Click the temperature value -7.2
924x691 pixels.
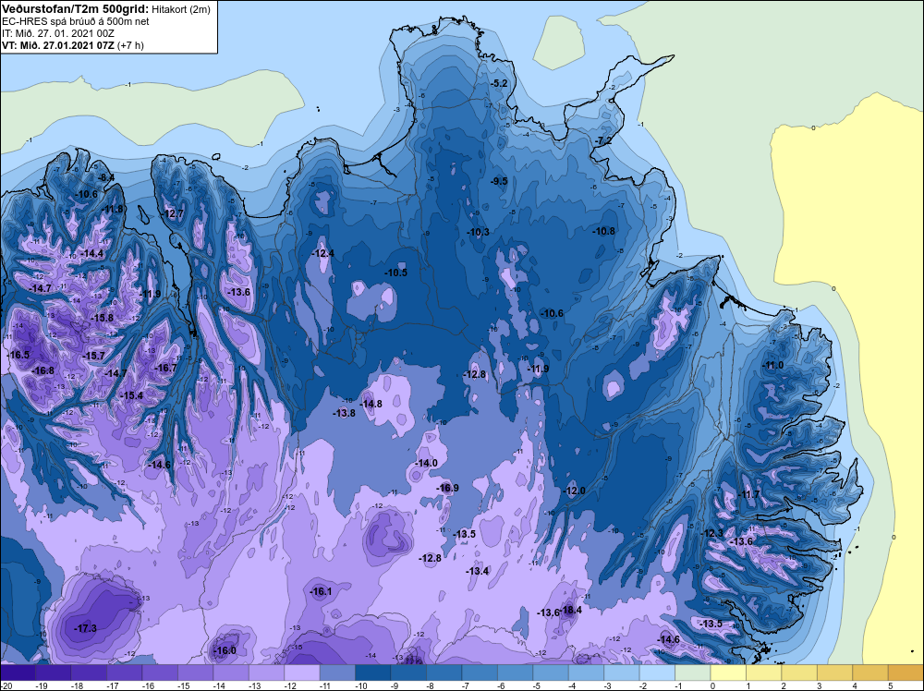[x=603, y=140]
